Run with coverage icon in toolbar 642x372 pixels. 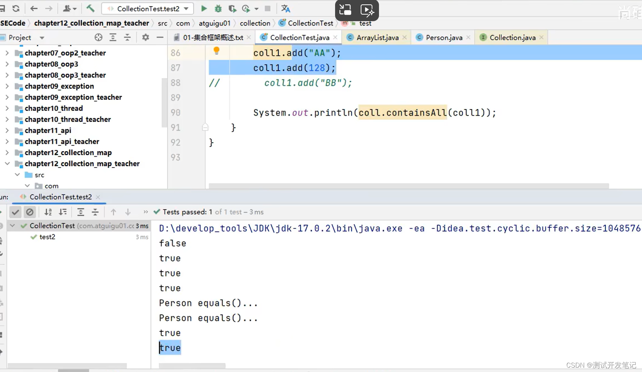tap(232, 8)
